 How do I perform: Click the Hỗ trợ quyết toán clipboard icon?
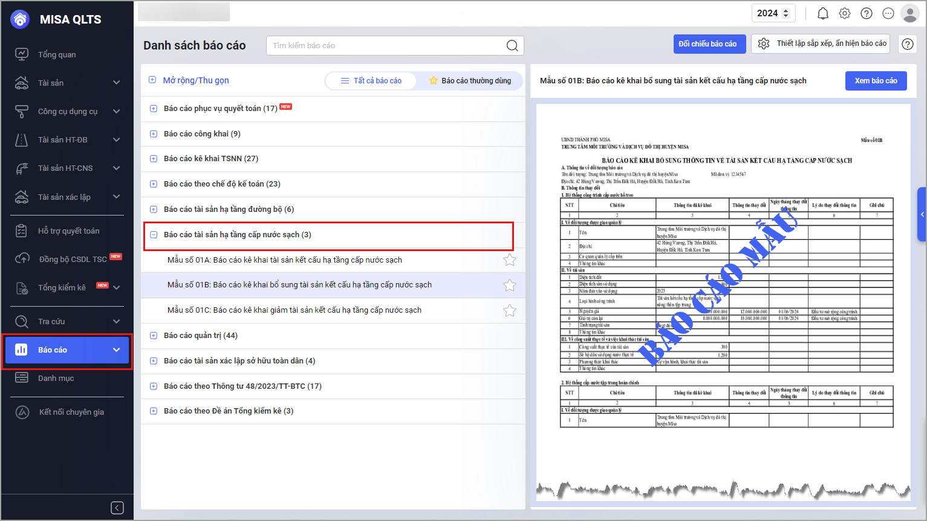pyautogui.click(x=22, y=231)
